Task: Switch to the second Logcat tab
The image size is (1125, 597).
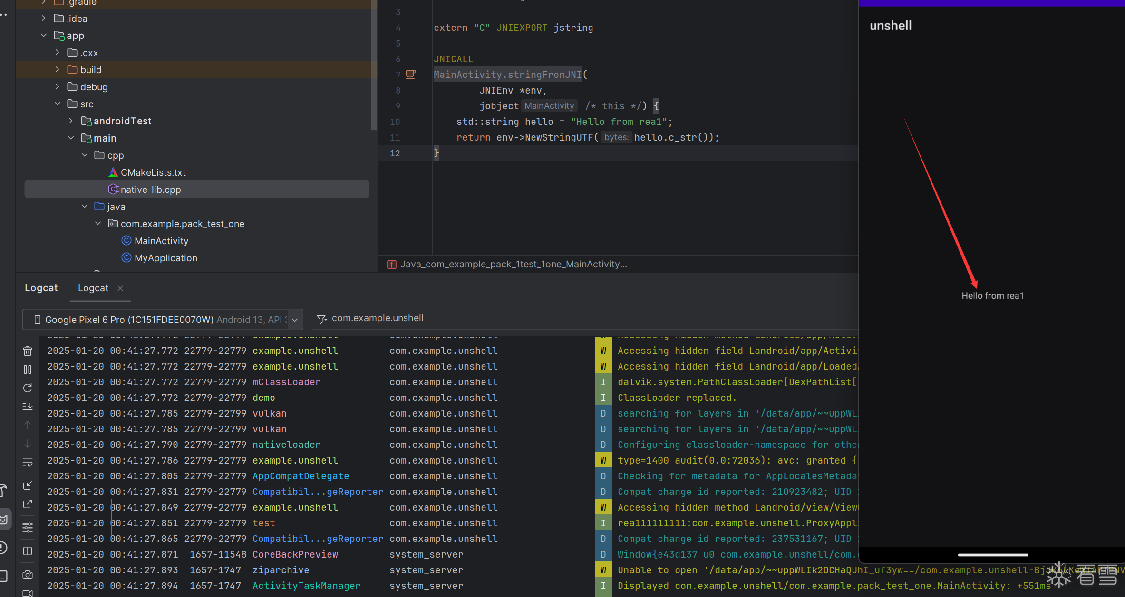Action: coord(93,288)
